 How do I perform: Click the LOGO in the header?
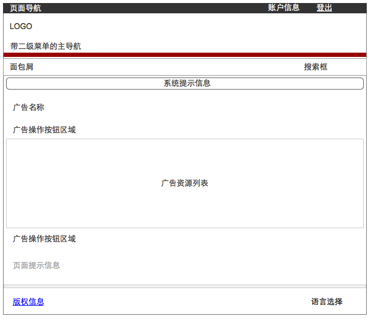[21, 27]
